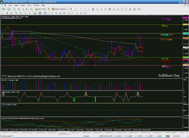Choose the text label tool

[106, 9]
